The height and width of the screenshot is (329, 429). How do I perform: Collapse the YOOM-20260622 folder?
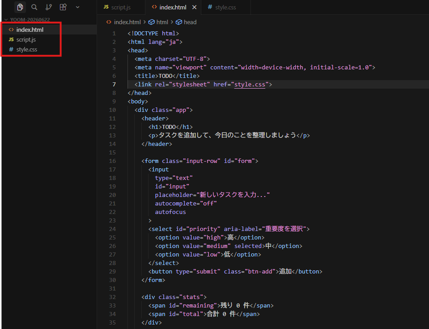[x=28, y=19]
